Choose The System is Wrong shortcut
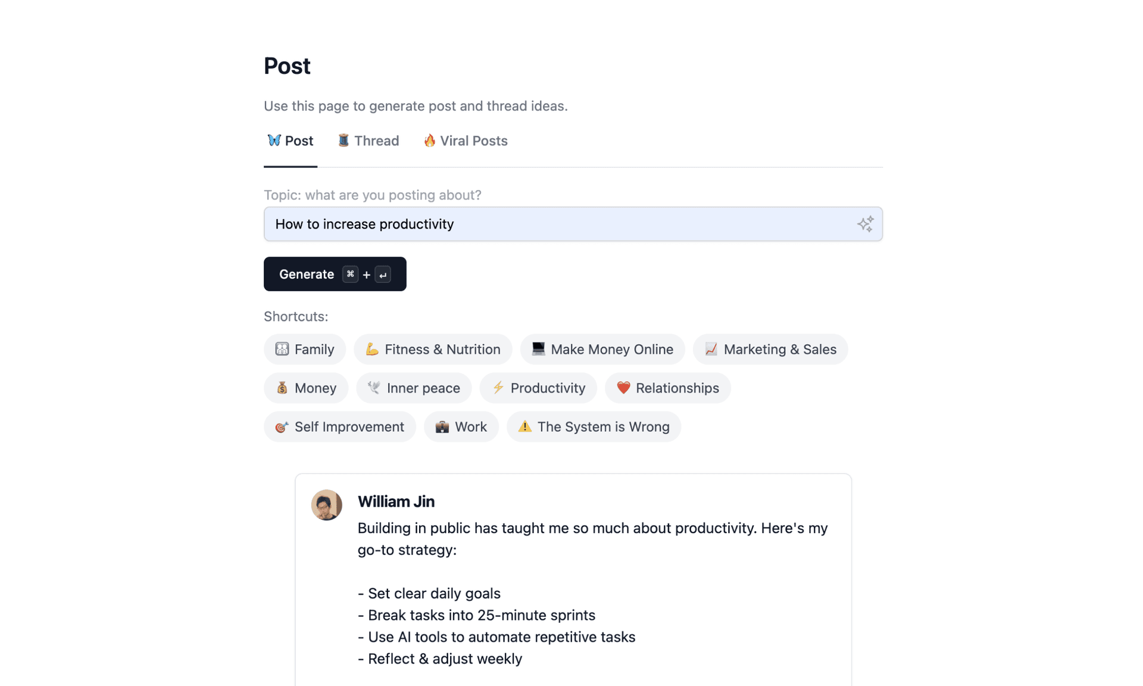 point(594,427)
